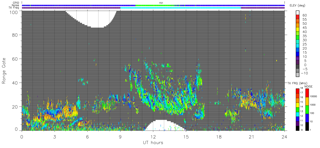Screen dimensions: 320x148
Task: Click the "10000" label in NOISE legend
Action: point(313,97)
